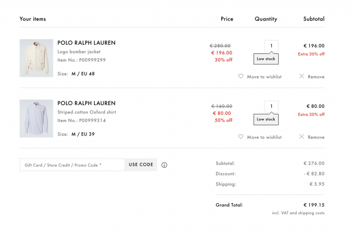Move bomber jacket to wishlist link
The width and height of the screenshot is (354, 232).
click(264, 77)
